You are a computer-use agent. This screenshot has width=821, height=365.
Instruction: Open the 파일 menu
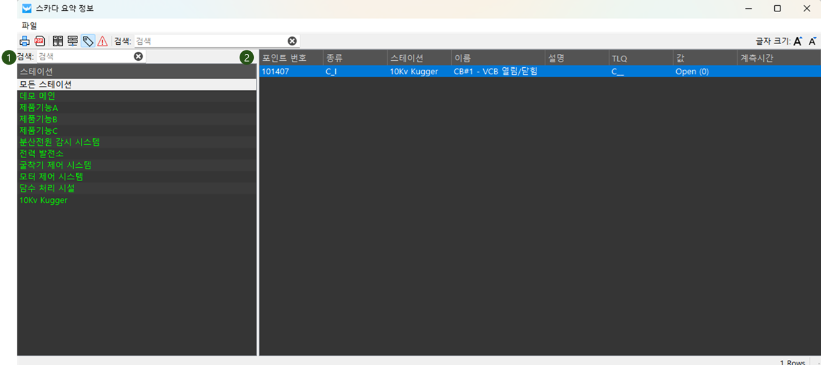tap(29, 26)
